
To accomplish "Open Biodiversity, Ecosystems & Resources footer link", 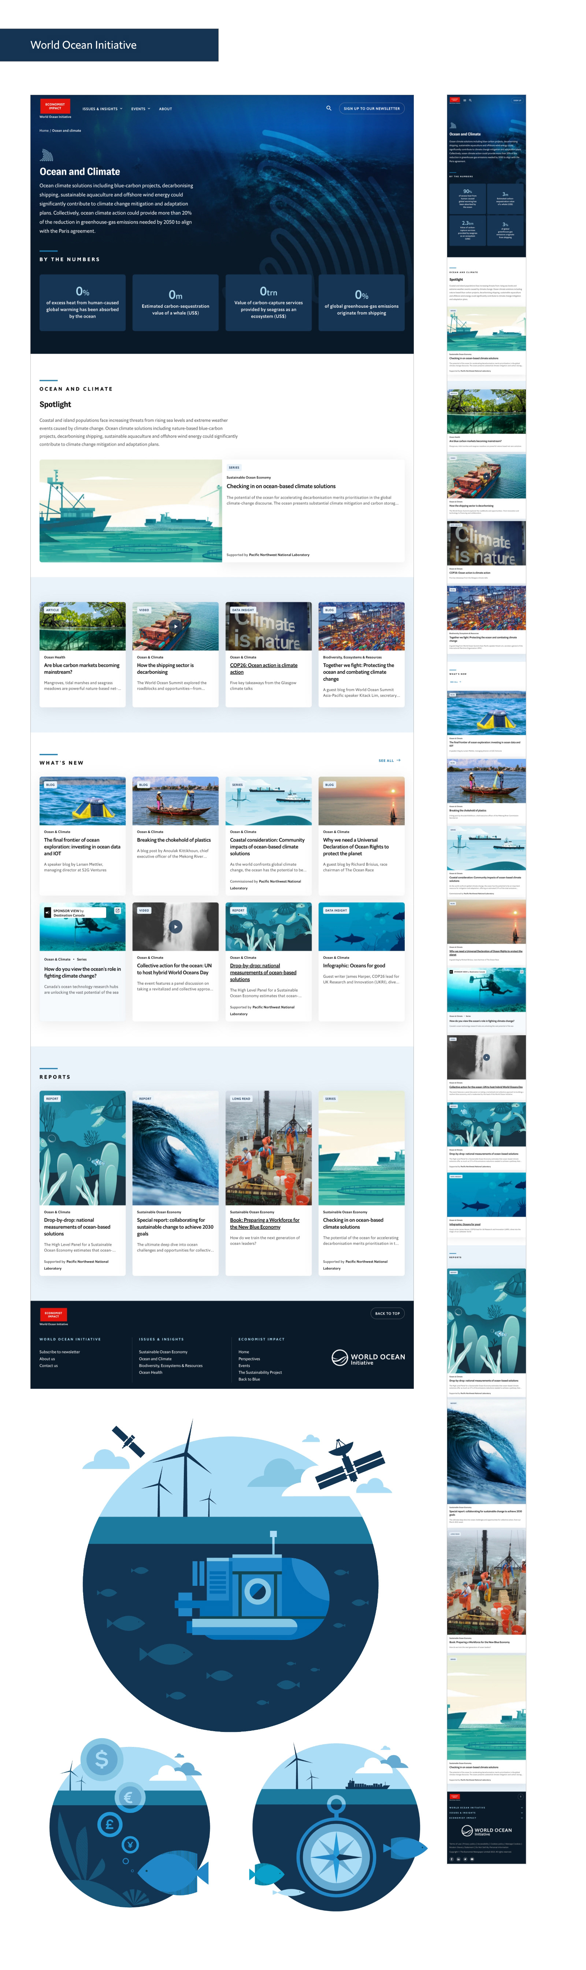I will pos(171,1366).
